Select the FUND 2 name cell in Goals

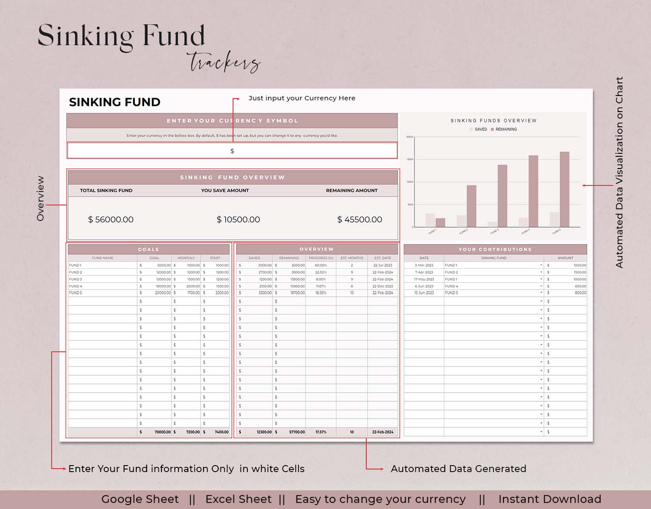[102, 272]
